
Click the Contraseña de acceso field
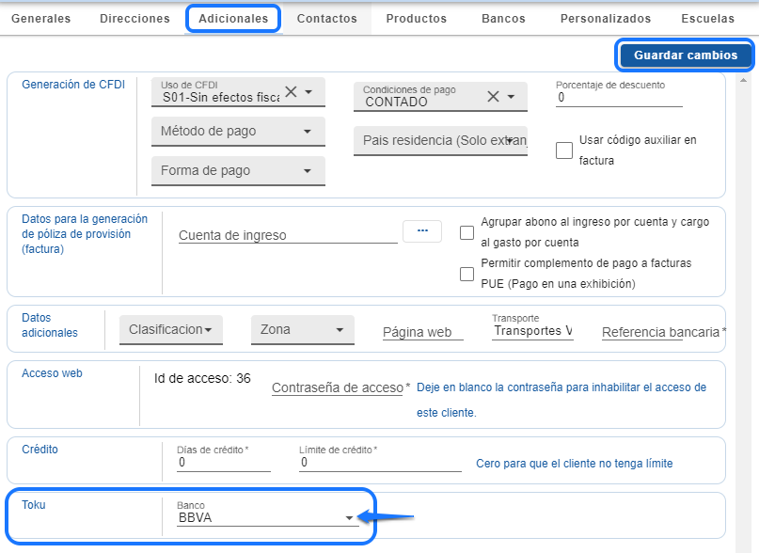coord(337,387)
